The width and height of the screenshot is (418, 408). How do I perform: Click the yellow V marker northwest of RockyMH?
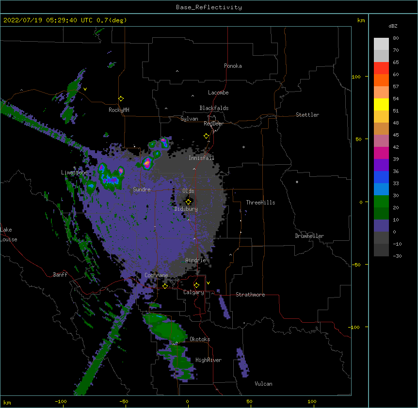pos(85,89)
